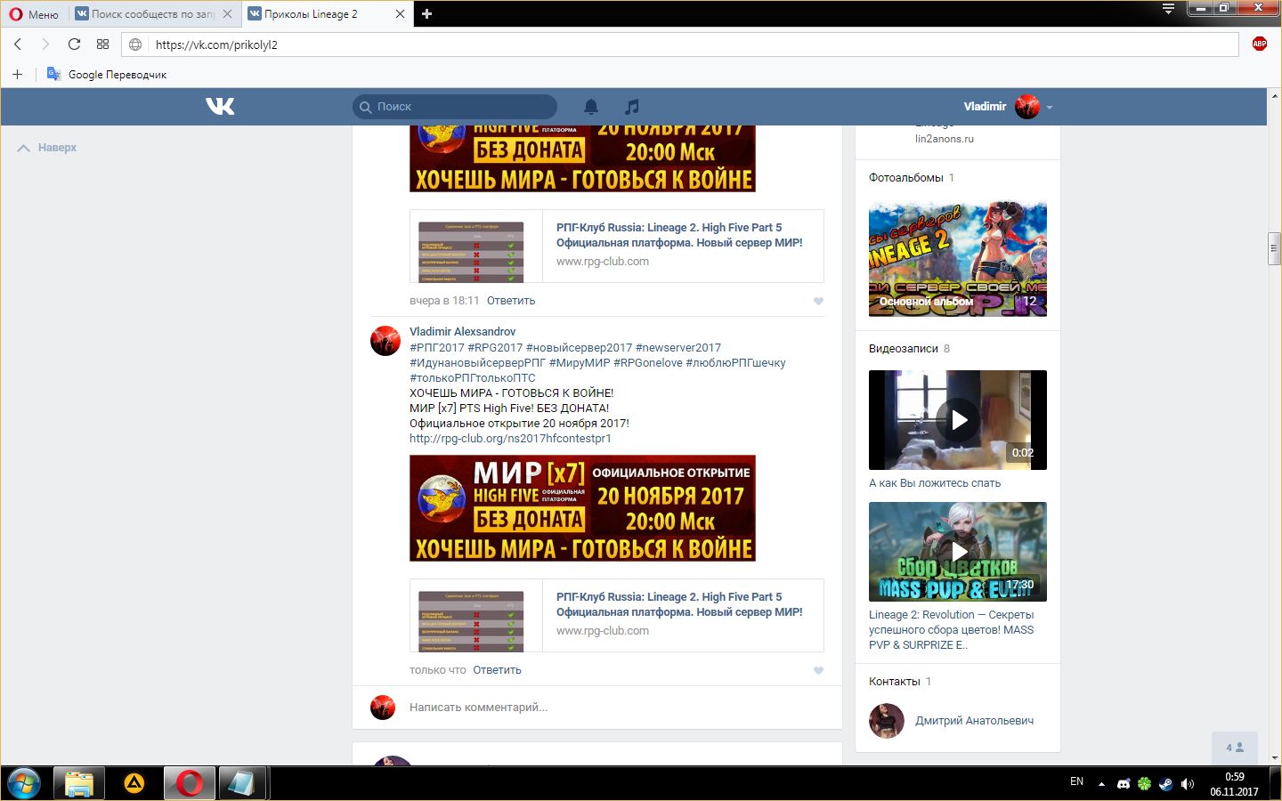Like the comment posted только что
This screenshot has width=1282, height=801.
tap(818, 670)
